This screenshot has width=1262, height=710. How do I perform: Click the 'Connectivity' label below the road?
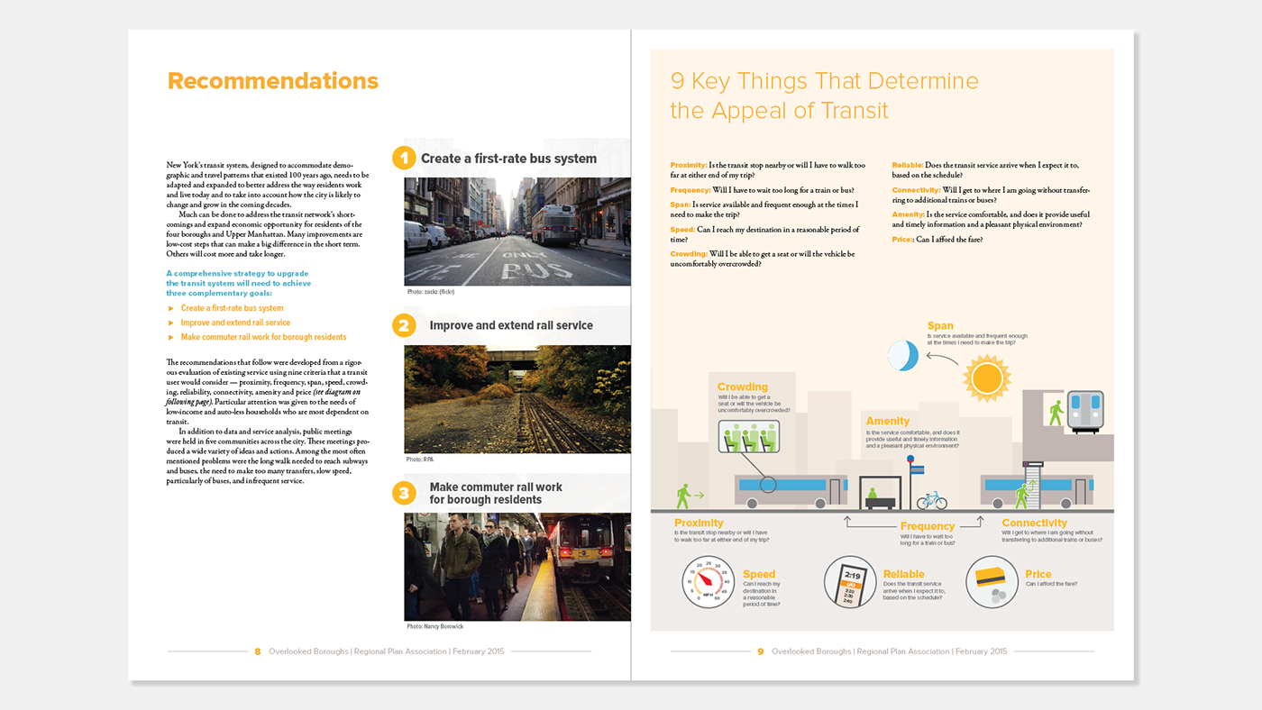1034,523
